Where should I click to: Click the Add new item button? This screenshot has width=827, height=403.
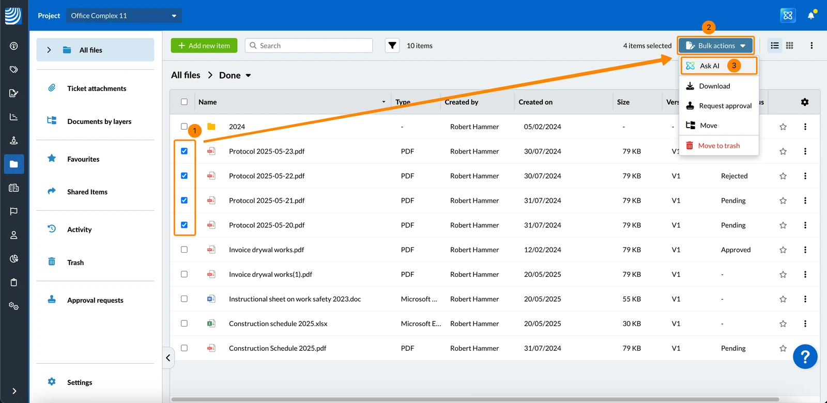click(204, 45)
